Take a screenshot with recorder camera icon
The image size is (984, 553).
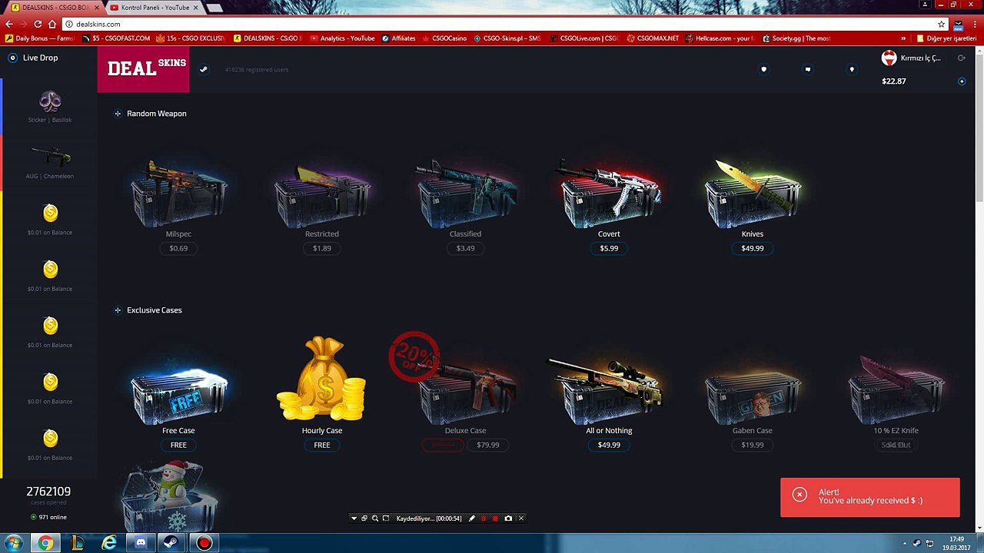click(508, 518)
